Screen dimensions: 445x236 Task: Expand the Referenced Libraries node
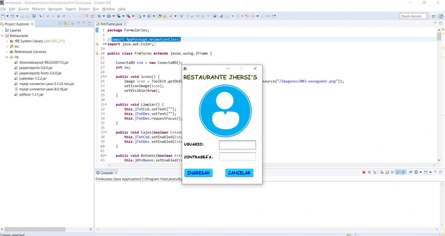[x=7, y=52]
